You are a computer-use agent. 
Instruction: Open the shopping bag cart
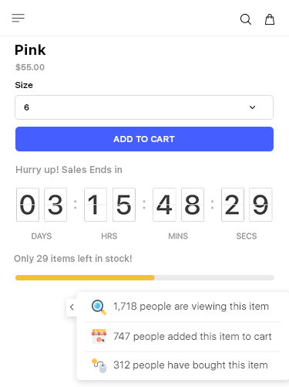(270, 19)
